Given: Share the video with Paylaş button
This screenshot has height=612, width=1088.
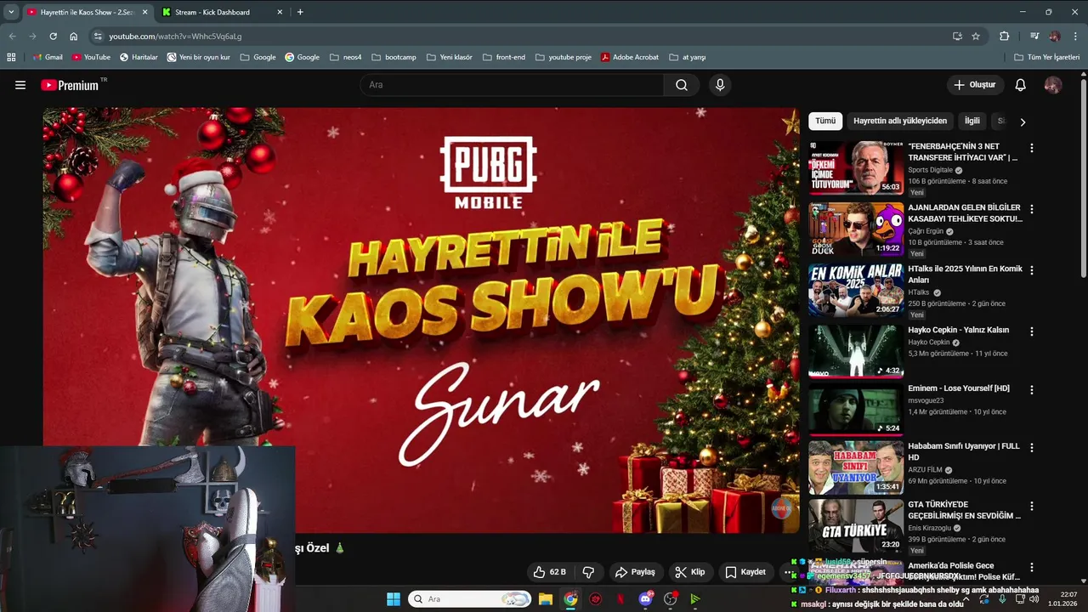Looking at the screenshot, I should [635, 572].
